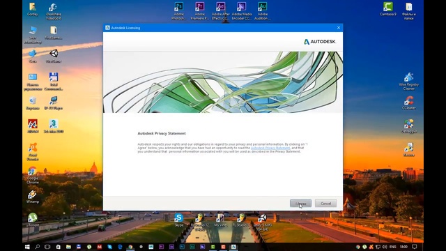Open uTorrent desktop shortcut
446x251 pixels.
pyautogui.click(x=33, y=220)
